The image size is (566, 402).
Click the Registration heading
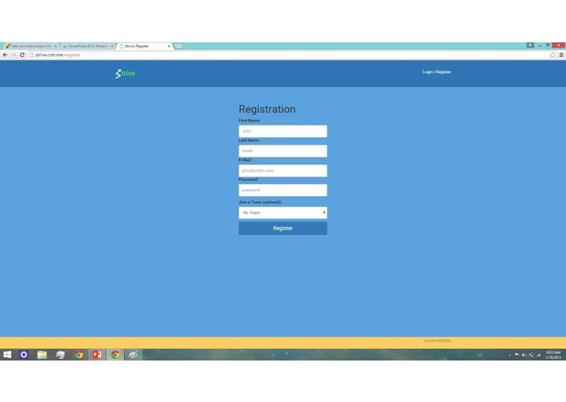pos(267,109)
